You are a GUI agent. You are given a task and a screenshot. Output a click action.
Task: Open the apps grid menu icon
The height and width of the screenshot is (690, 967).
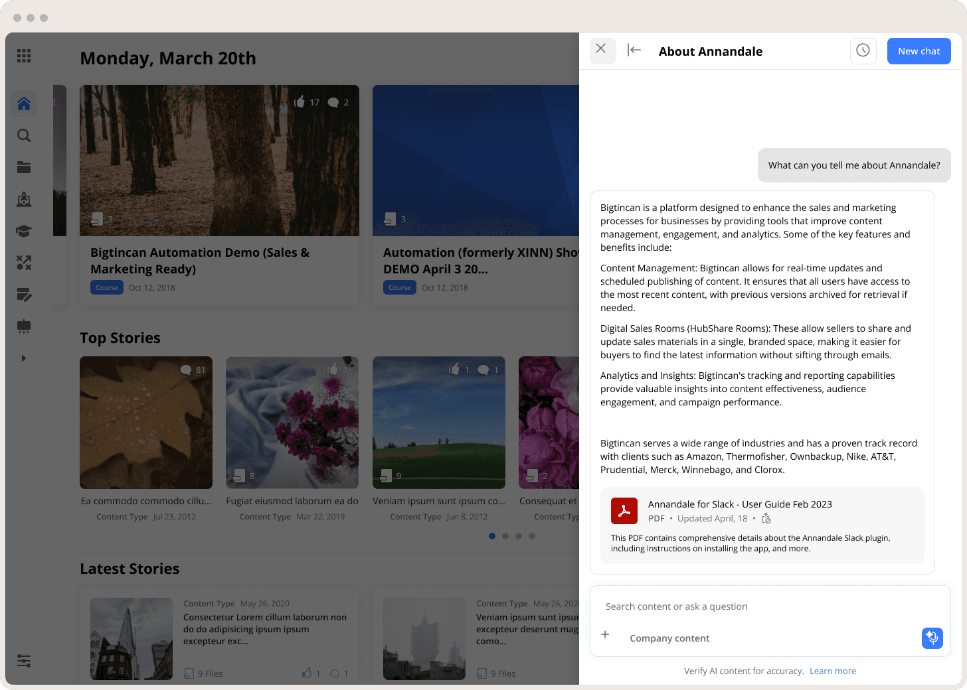click(x=24, y=56)
